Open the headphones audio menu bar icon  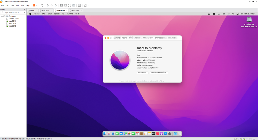point(209,14)
